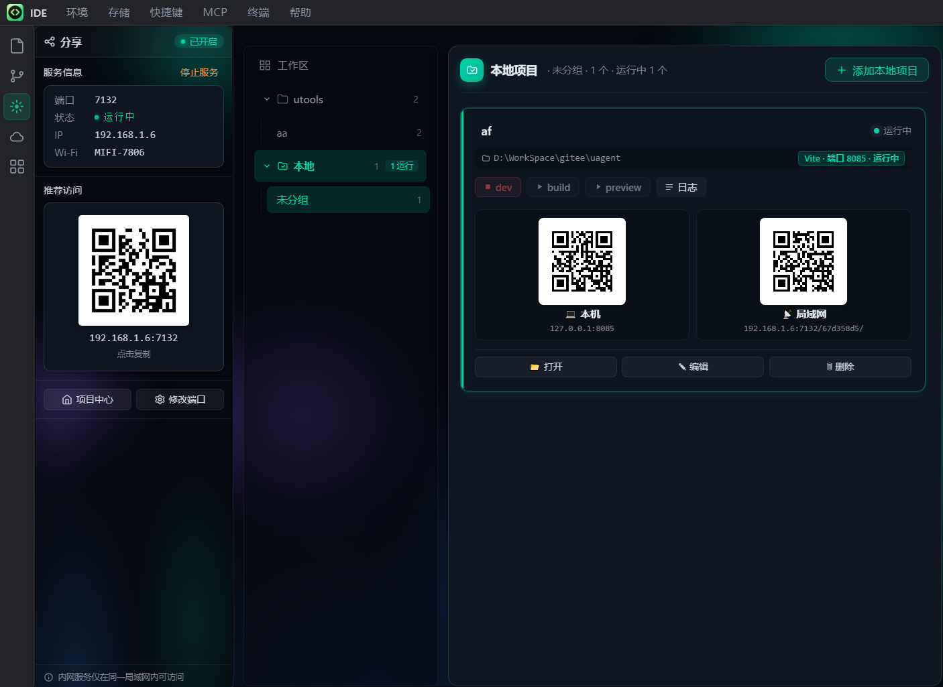Click the Wi-Fi value MIFI-7806
The image size is (943, 687).
tap(119, 152)
